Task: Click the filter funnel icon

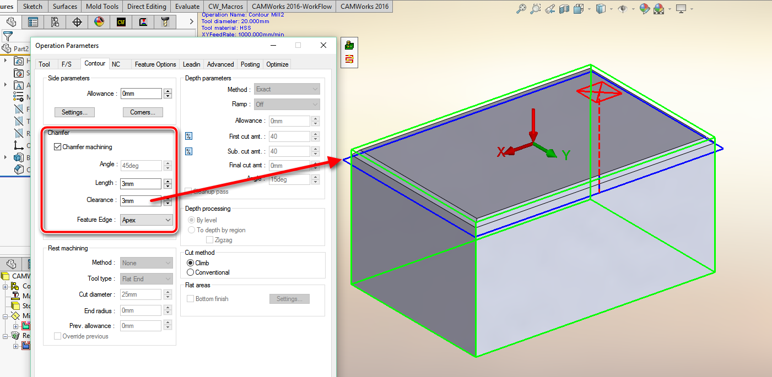Action: pos(8,36)
